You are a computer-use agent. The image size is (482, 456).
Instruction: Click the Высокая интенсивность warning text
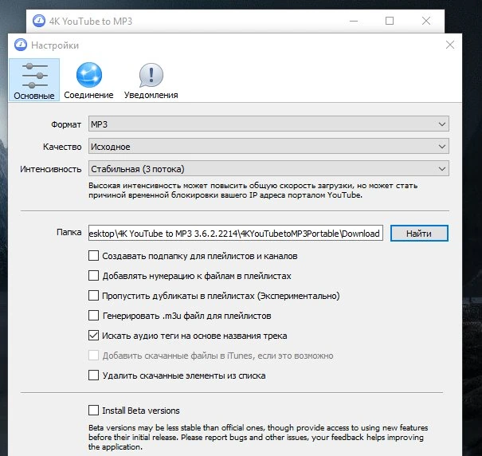tap(253, 191)
